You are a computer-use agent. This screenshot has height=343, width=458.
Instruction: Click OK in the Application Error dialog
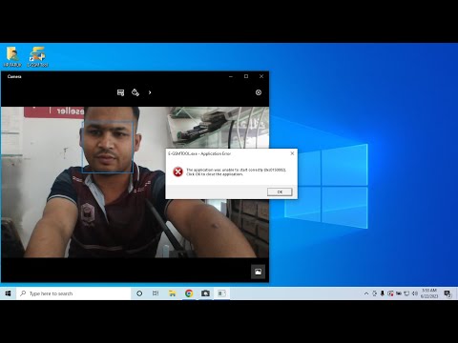pos(280,192)
